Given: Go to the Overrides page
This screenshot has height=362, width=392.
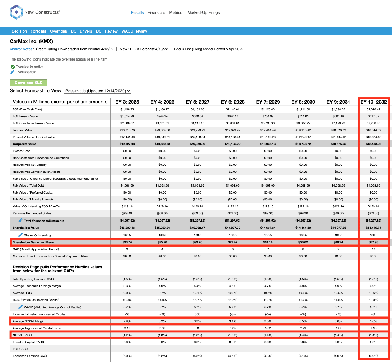Looking at the screenshot, I should click(58, 31).
